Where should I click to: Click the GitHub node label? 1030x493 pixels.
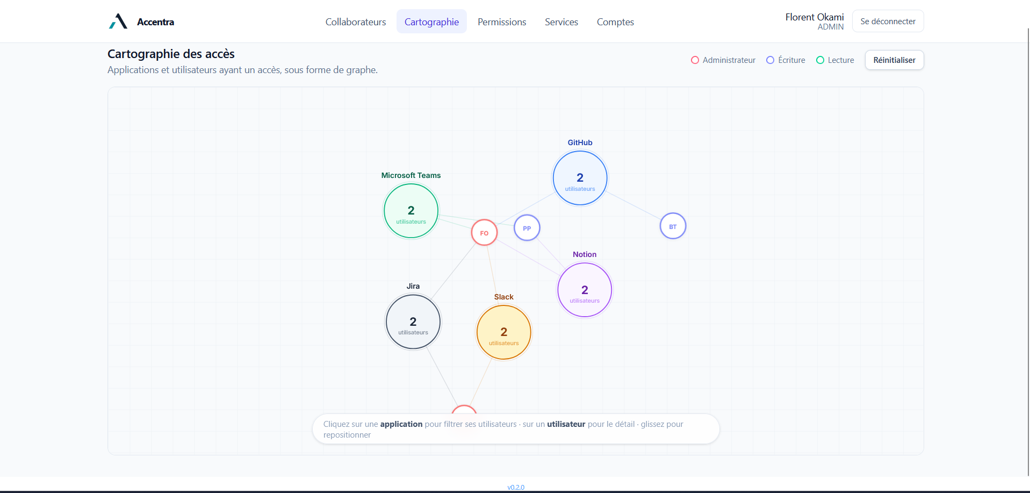[x=580, y=142]
